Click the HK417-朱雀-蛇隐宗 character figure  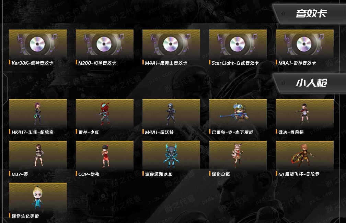[38, 114]
